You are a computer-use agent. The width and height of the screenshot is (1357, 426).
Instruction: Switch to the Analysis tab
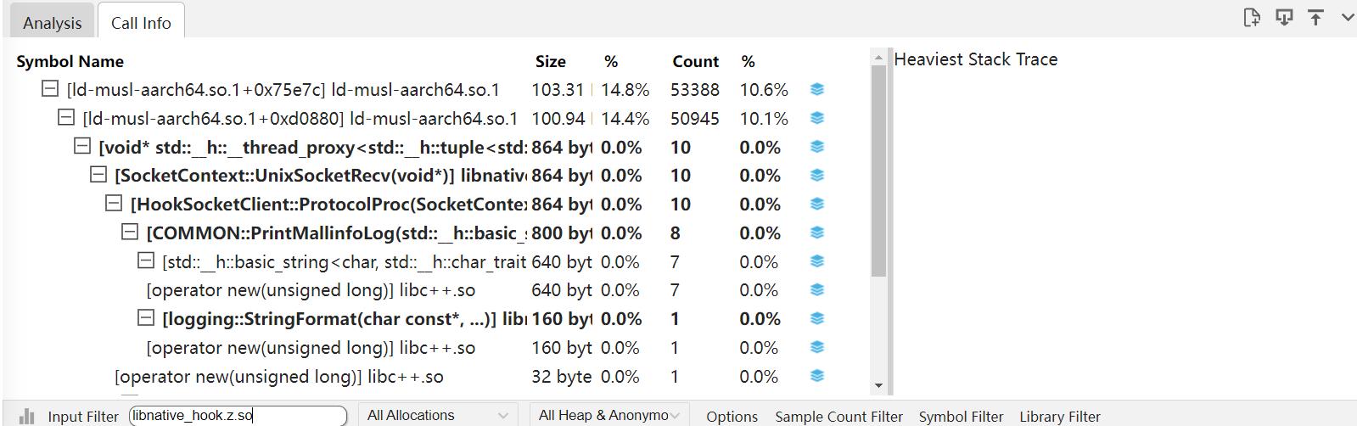pyautogui.click(x=53, y=23)
